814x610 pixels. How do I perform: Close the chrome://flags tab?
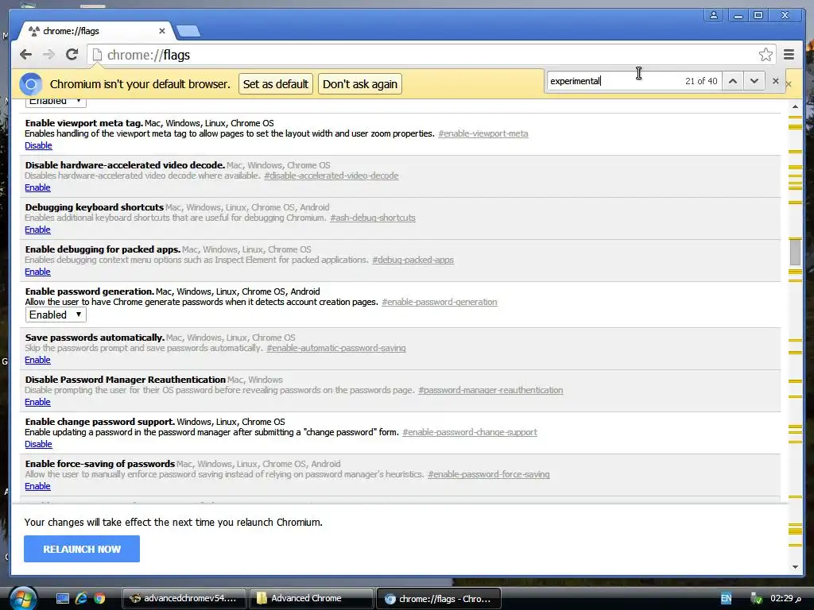(162, 31)
